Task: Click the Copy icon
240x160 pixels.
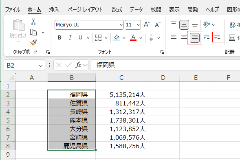Action: 33,32
